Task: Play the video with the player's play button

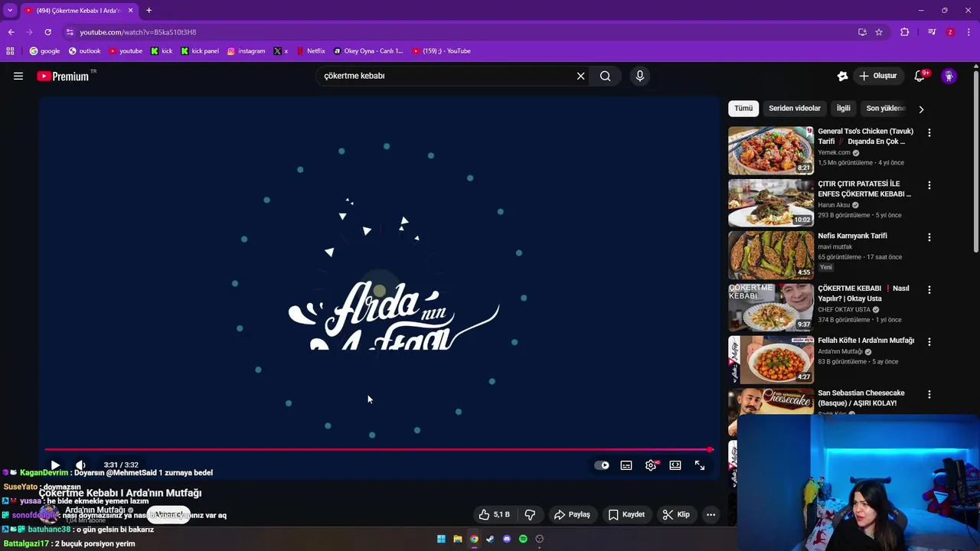Action: (55, 465)
